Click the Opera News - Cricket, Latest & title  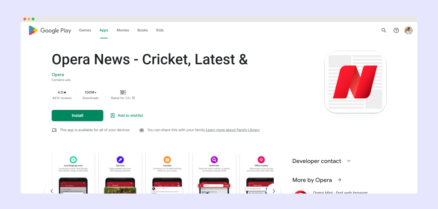pyautogui.click(x=150, y=59)
